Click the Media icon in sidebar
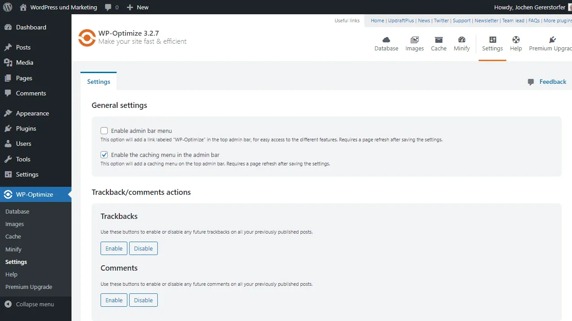Viewport: 572px width, 321px height. point(8,62)
